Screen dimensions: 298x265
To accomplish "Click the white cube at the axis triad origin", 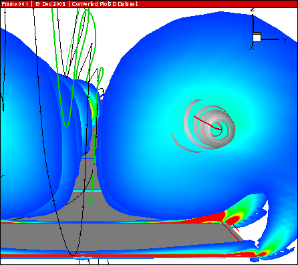I will pos(257,37).
